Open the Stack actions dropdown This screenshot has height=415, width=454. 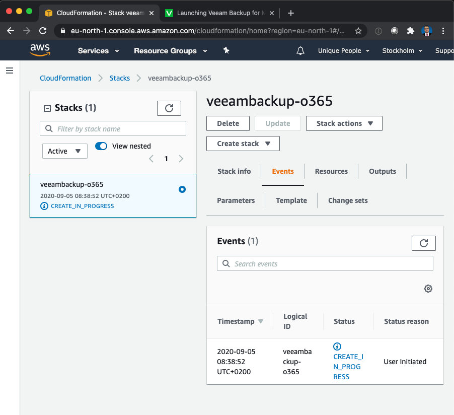(344, 123)
